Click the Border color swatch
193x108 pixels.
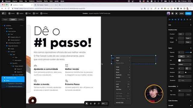(179, 76)
